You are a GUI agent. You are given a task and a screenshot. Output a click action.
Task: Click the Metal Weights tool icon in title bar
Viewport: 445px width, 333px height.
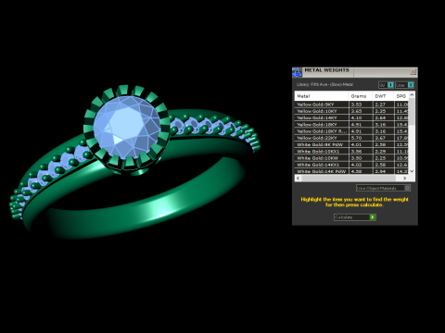(x=297, y=72)
